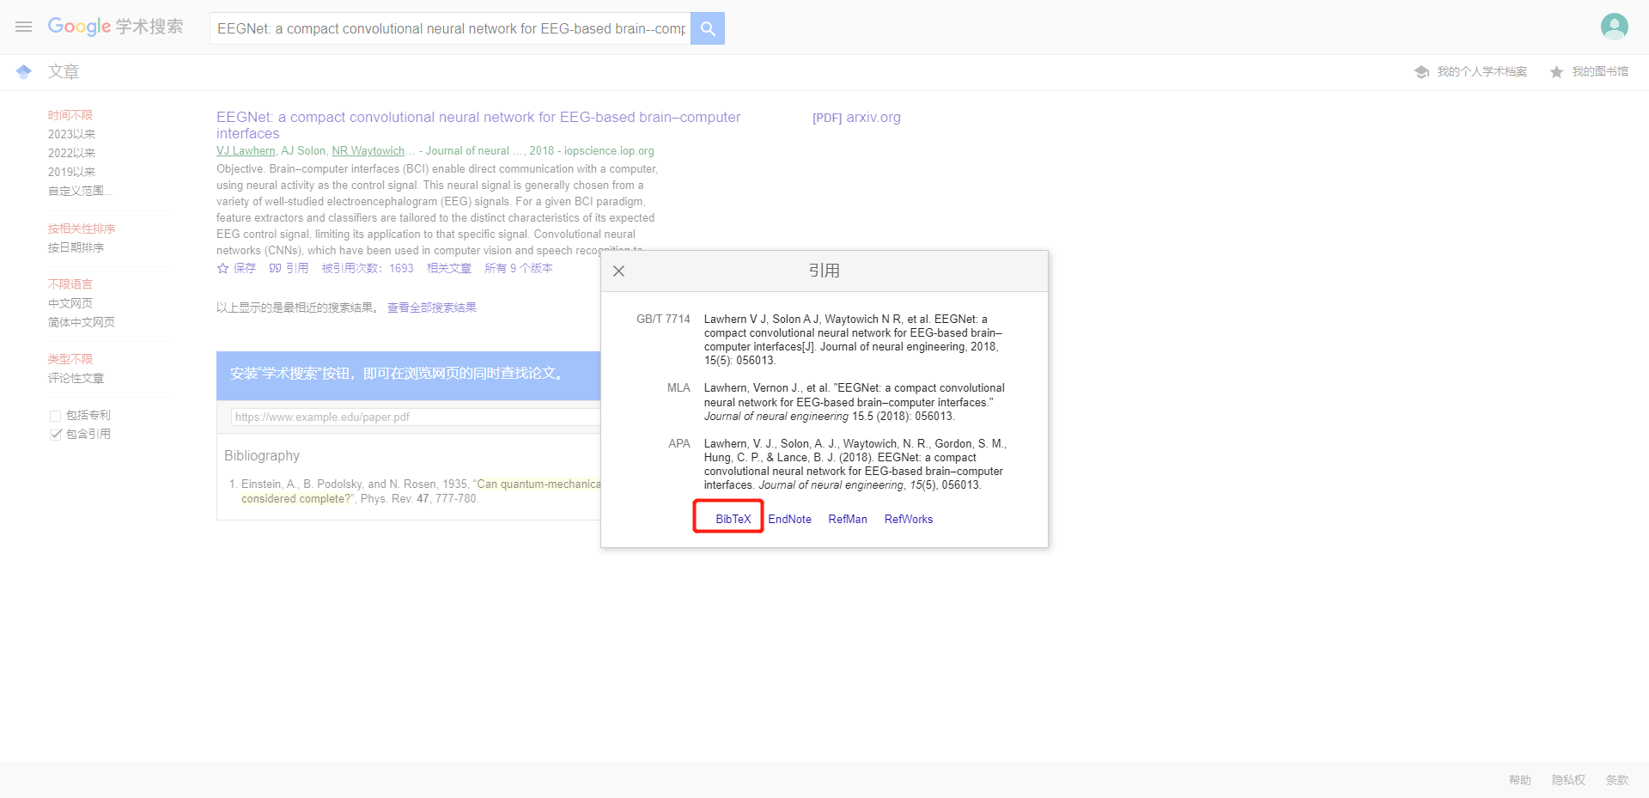This screenshot has height=798, width=1649.
Task: Open 条款 terms footer link
Action: click(1617, 780)
